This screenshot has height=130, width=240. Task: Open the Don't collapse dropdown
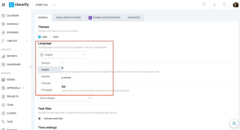(x=65, y=98)
